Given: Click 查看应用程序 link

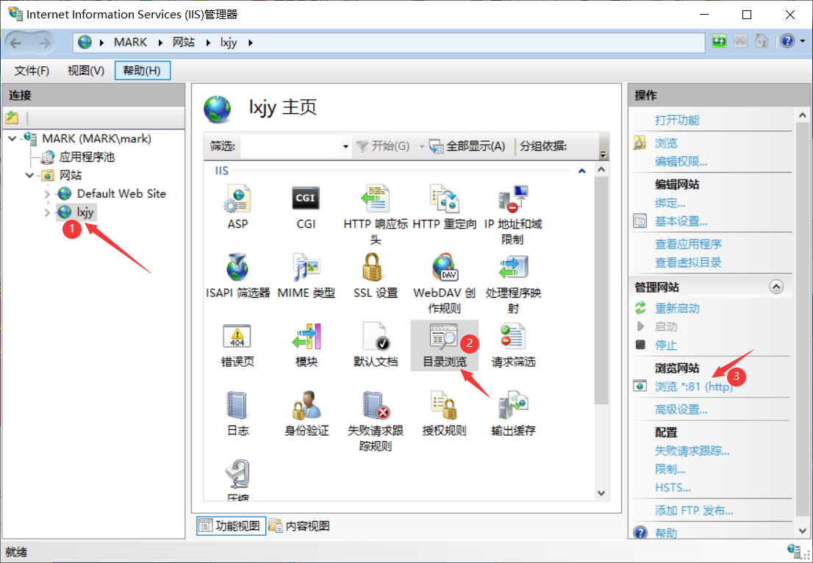Looking at the screenshot, I should (x=688, y=244).
